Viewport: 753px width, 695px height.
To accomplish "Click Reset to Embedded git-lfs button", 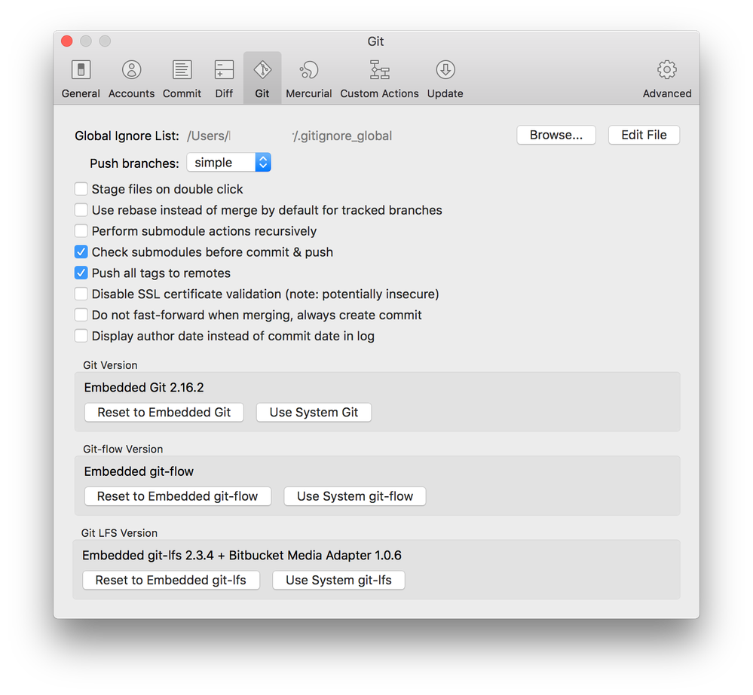I will point(171,581).
